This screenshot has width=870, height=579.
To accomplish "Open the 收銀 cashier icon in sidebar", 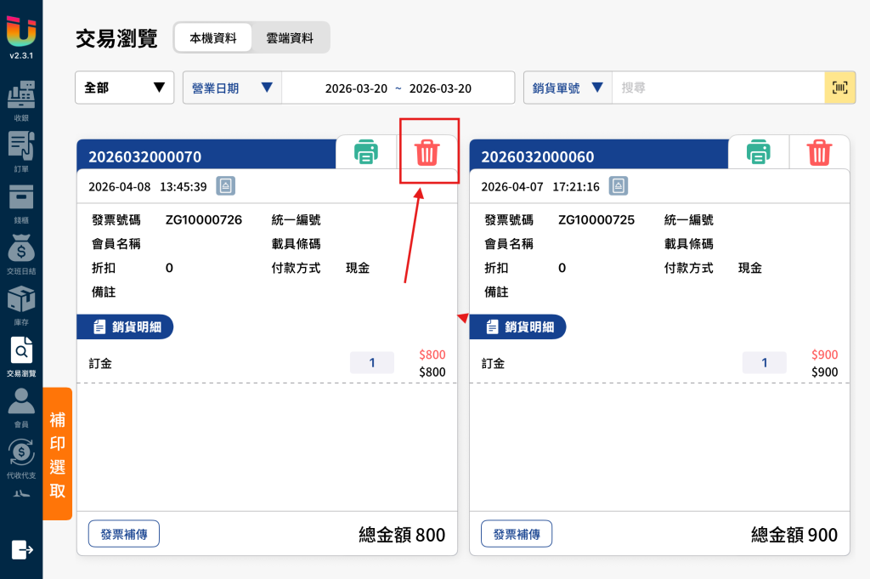I will [21, 100].
